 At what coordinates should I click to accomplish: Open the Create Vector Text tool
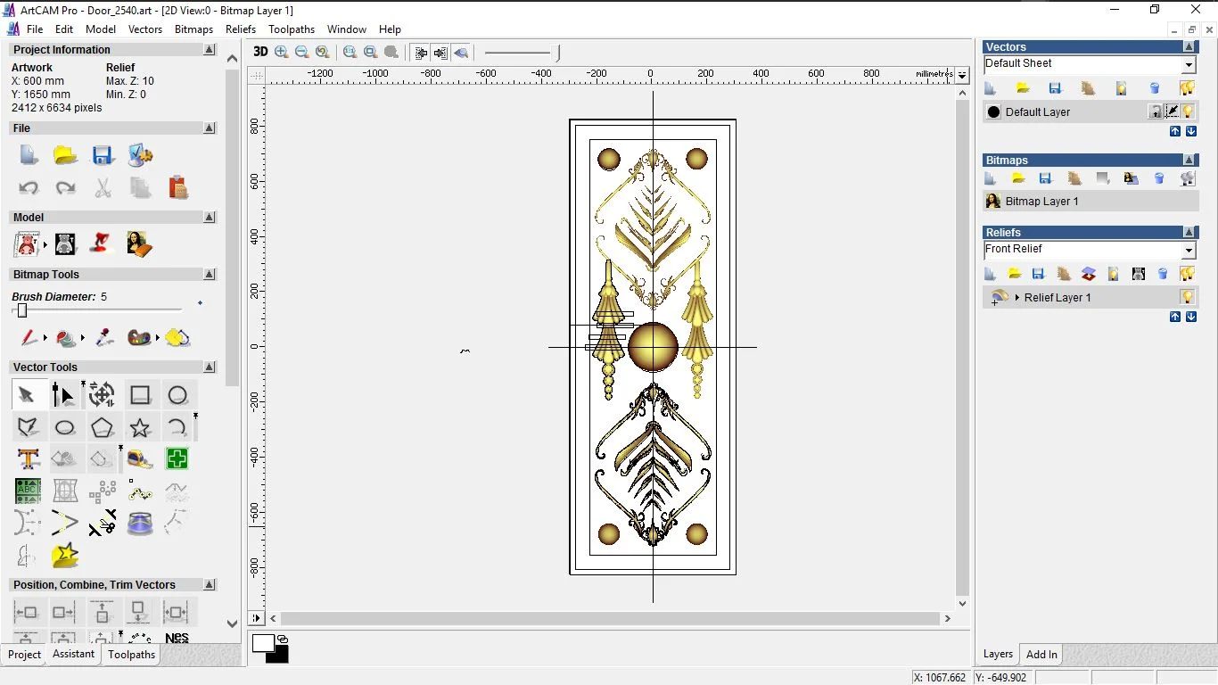click(28, 459)
